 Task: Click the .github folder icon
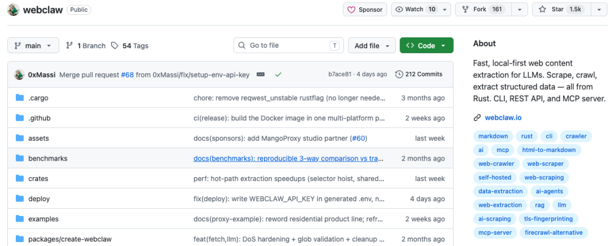[19, 118]
